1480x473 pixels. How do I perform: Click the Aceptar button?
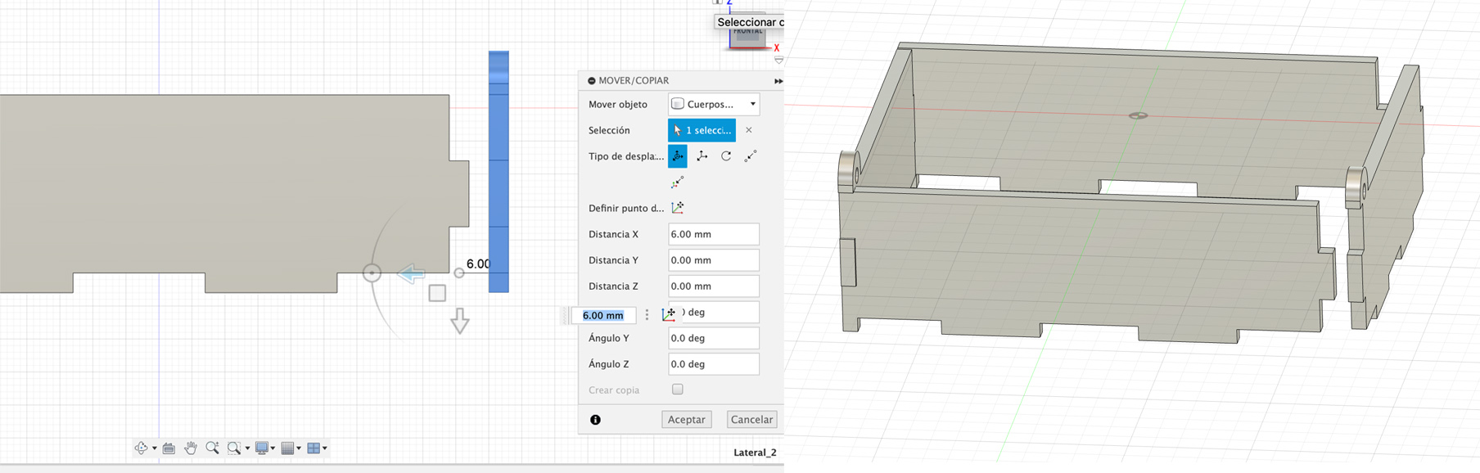[686, 419]
